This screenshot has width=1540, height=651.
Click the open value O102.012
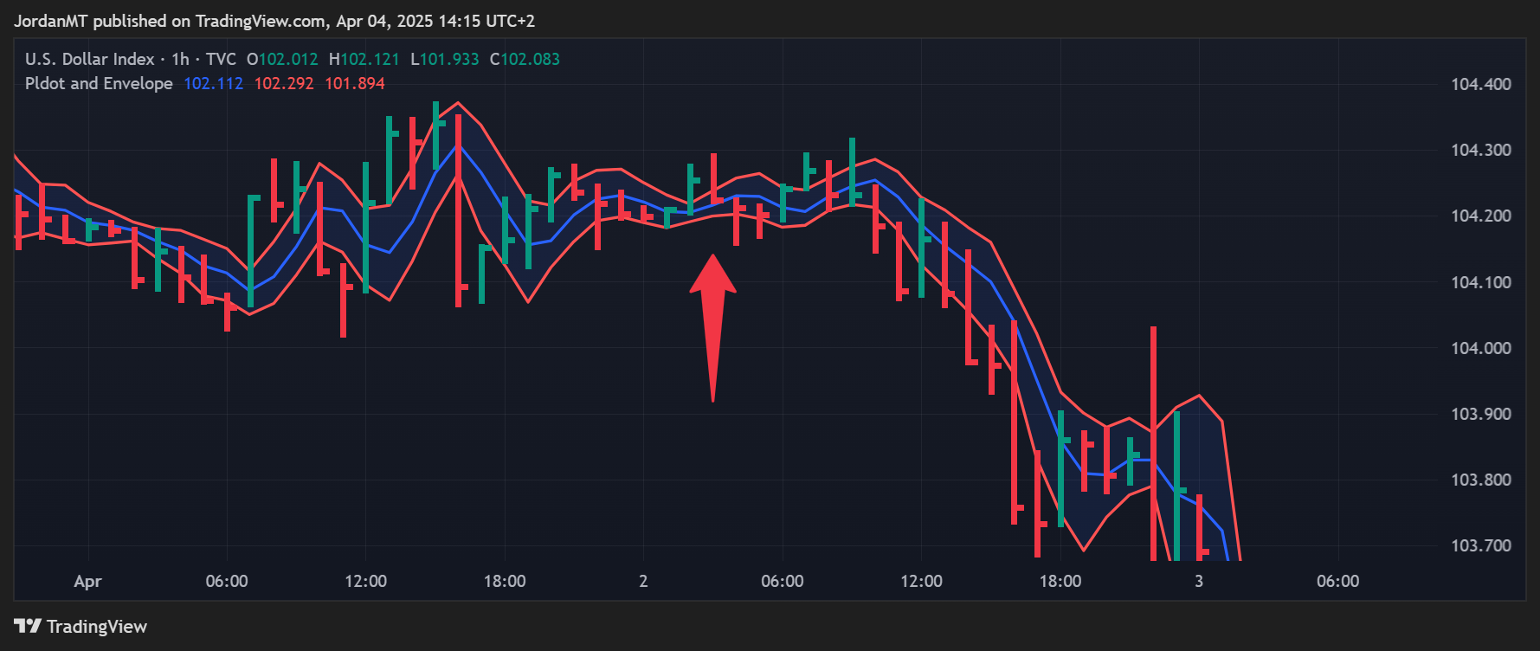pyautogui.click(x=282, y=59)
